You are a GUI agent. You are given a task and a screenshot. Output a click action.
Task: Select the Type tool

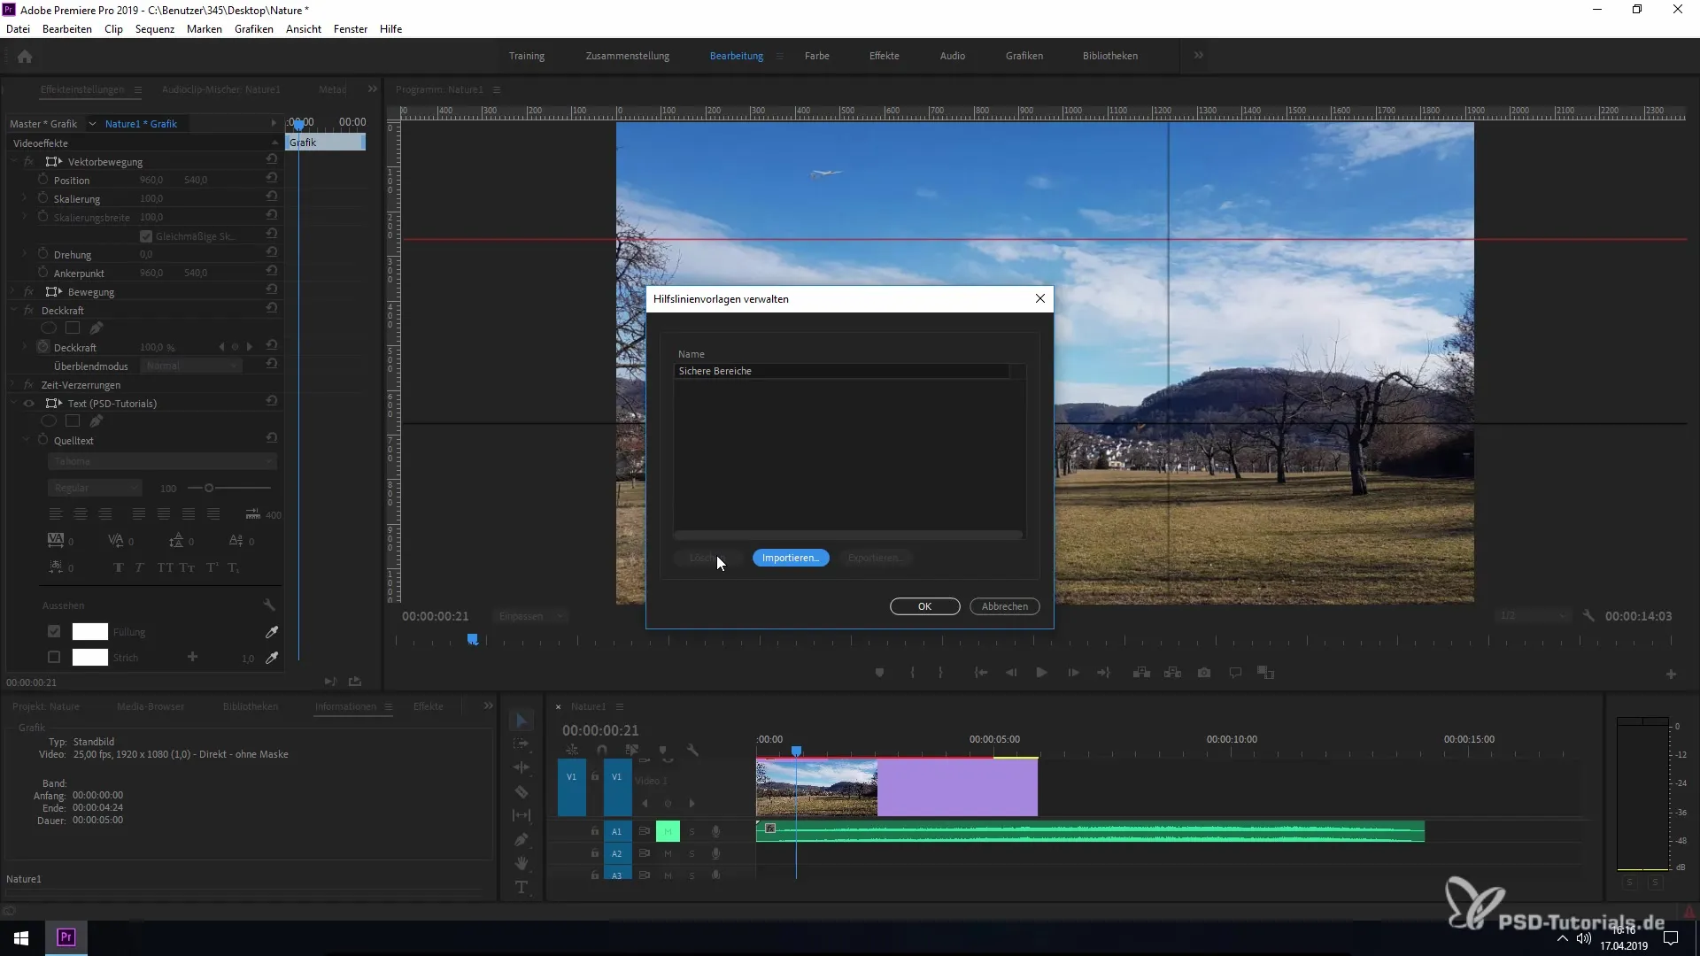[x=522, y=887]
